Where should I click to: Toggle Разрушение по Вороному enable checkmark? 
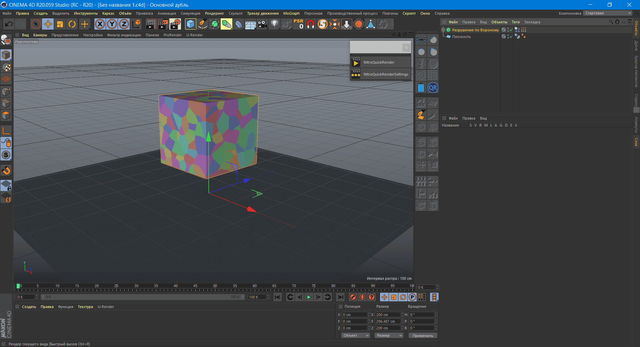click(511, 30)
